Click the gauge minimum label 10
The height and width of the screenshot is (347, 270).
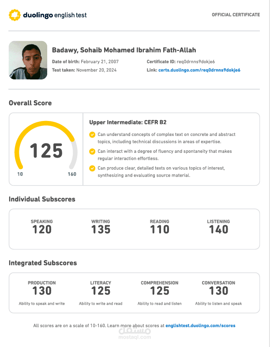click(x=20, y=174)
